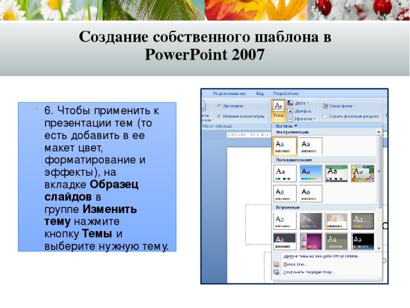This screenshot has width=410, height=308.
Task: Click the Шрифты theme fonts icon
Action: click(290, 111)
